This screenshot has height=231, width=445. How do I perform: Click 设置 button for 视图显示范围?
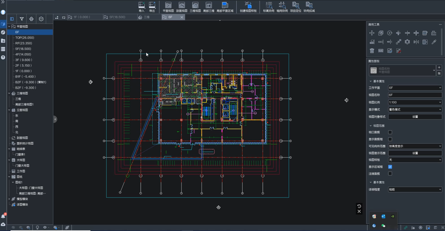tap(415, 153)
